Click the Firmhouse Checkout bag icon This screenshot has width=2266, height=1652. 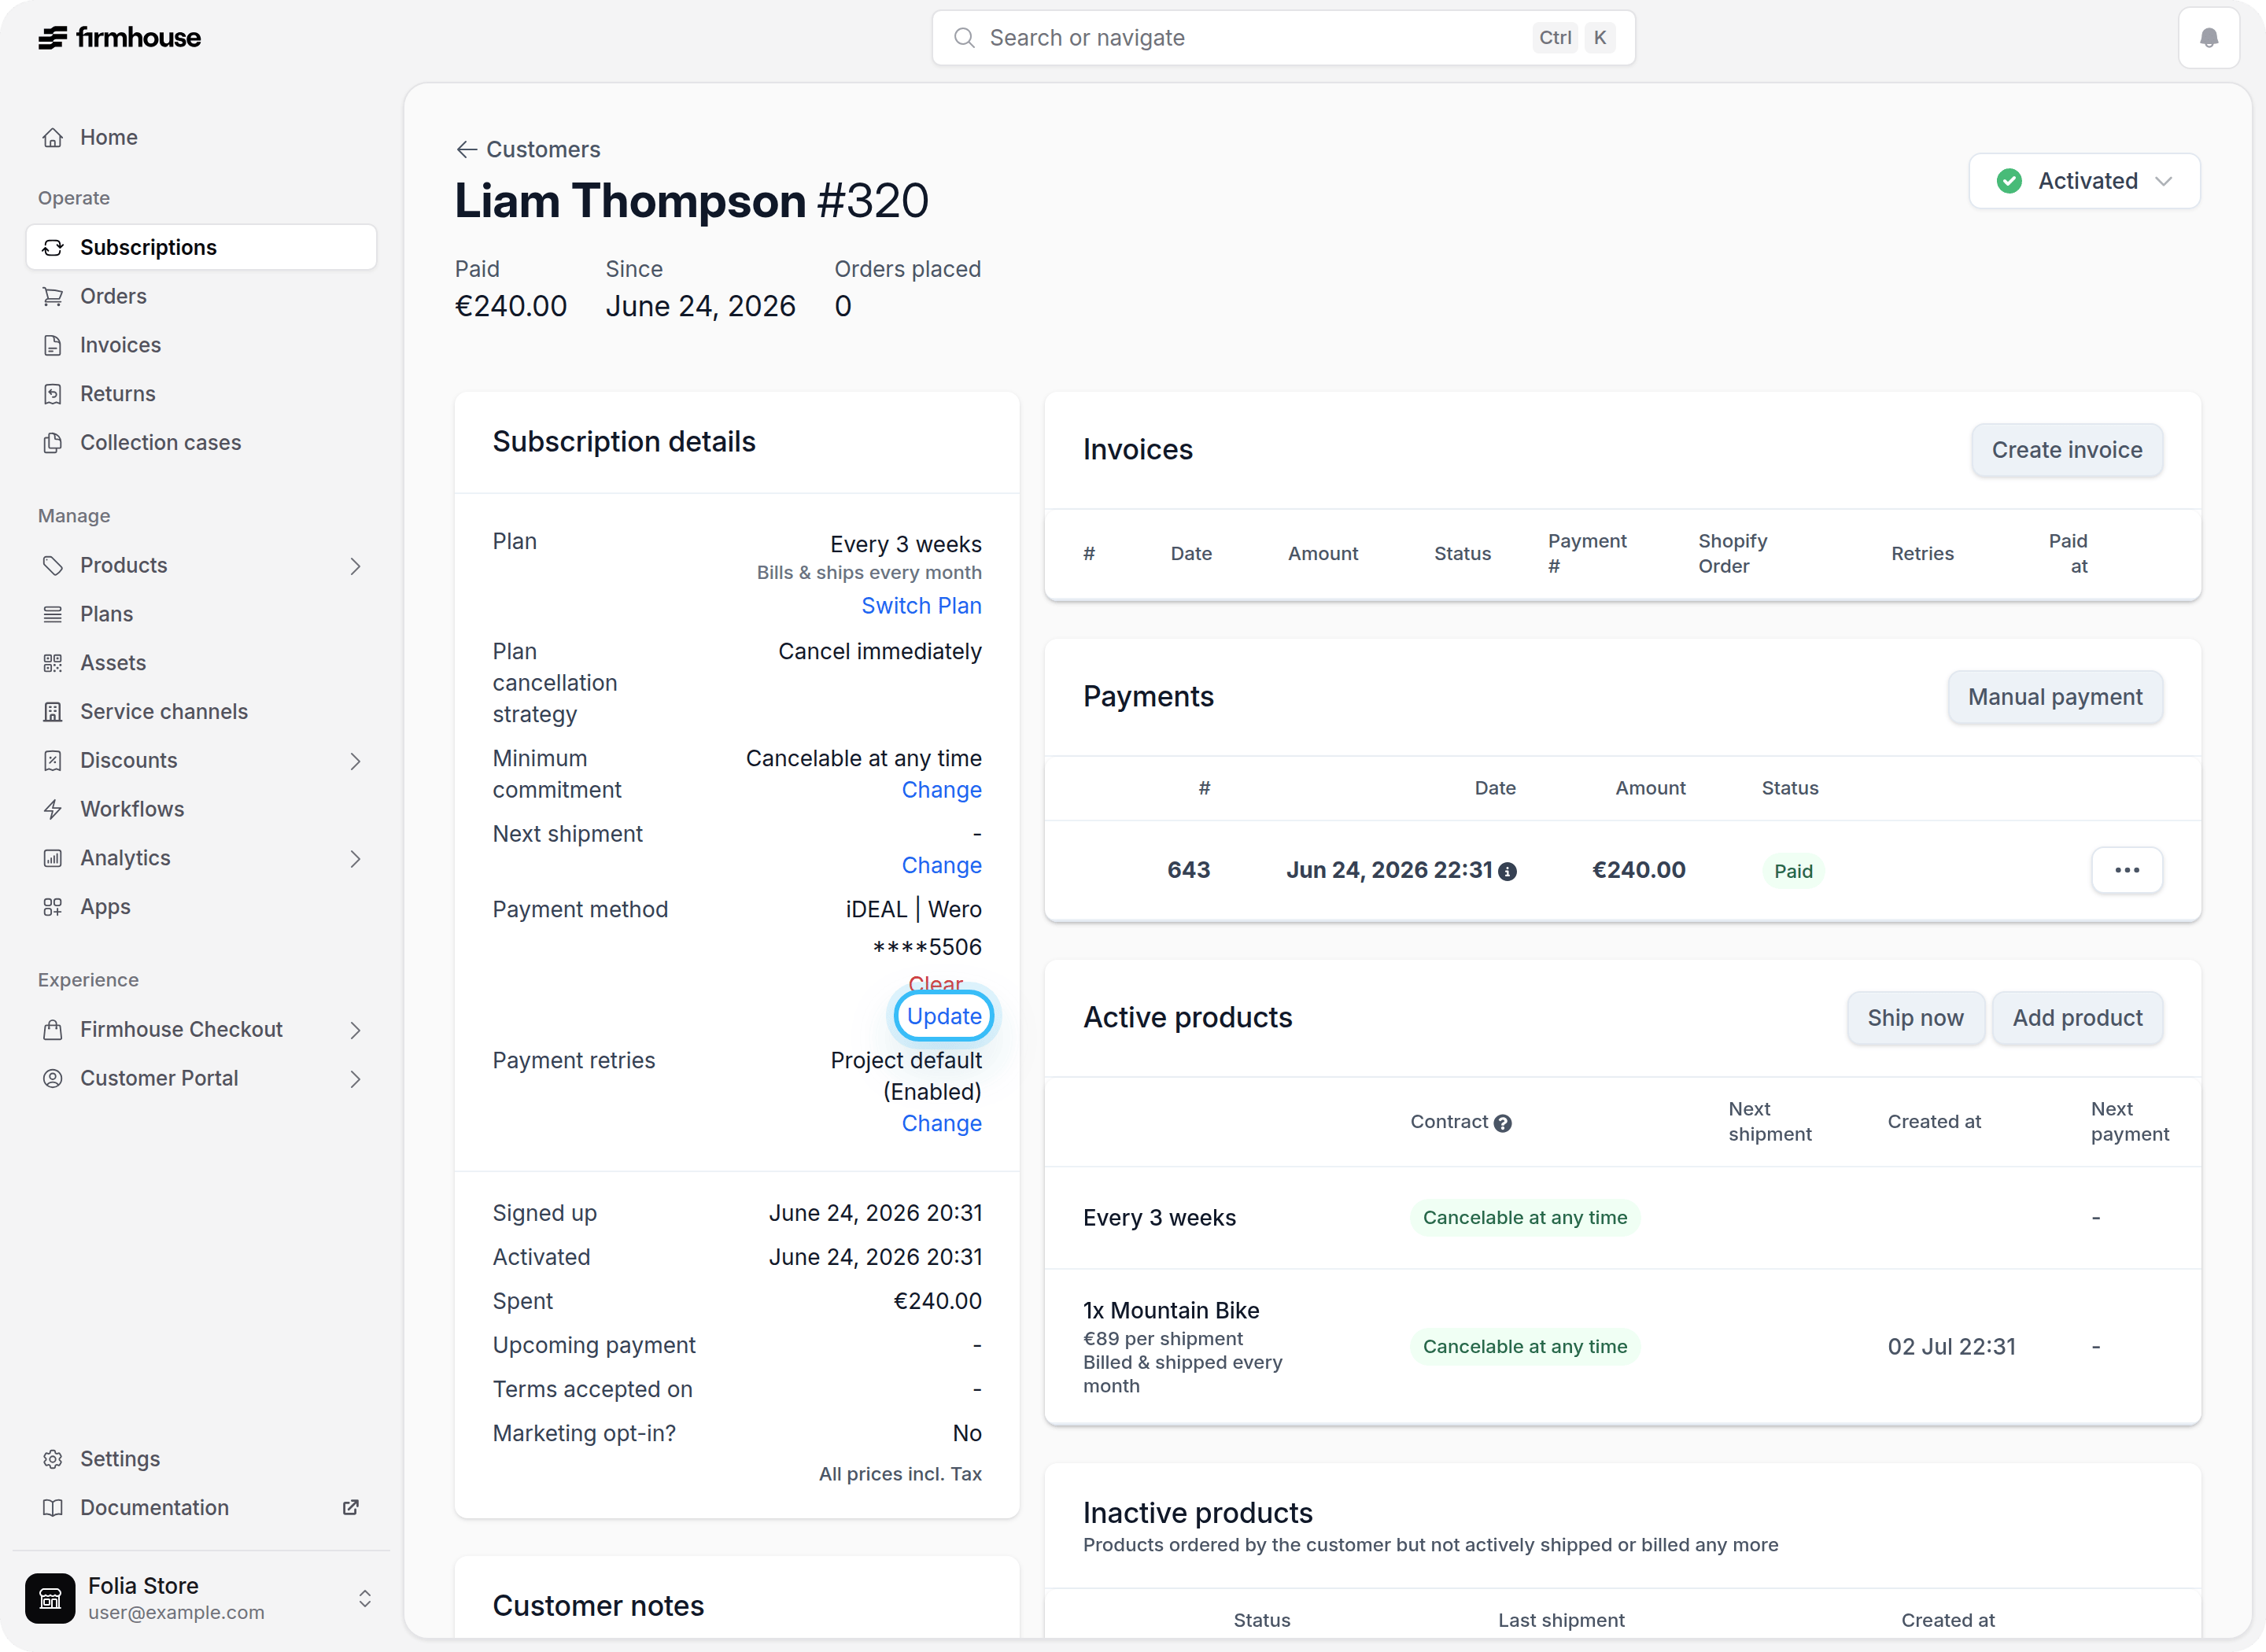pos(53,1030)
